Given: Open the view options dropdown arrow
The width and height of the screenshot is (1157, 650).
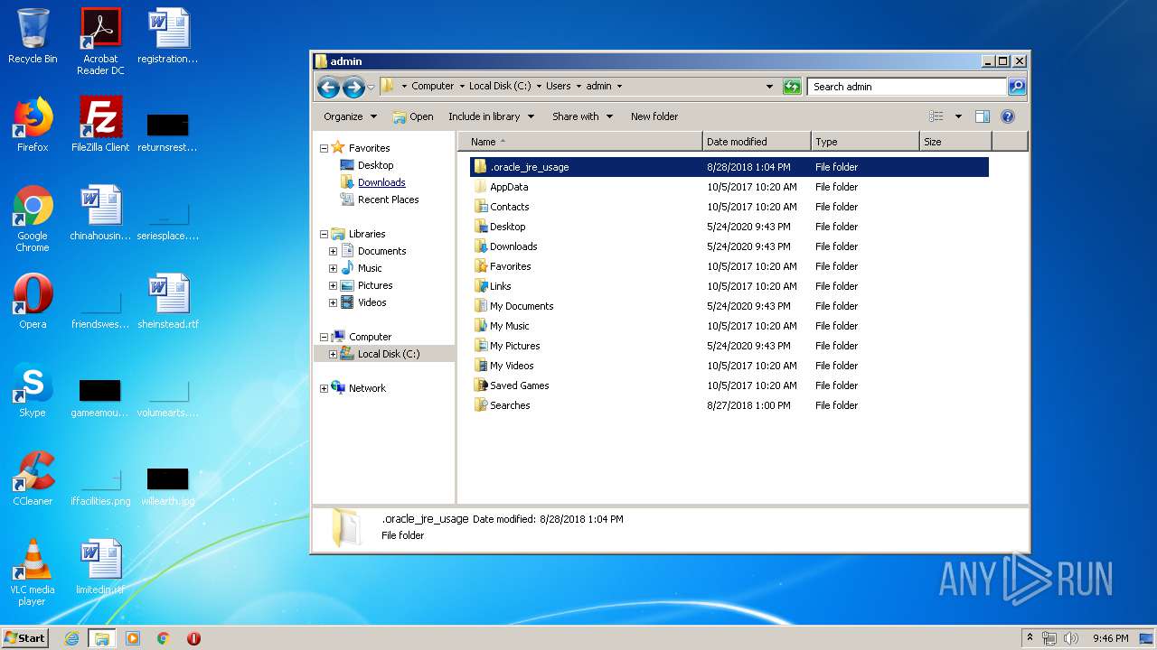Looking at the screenshot, I should coord(958,116).
